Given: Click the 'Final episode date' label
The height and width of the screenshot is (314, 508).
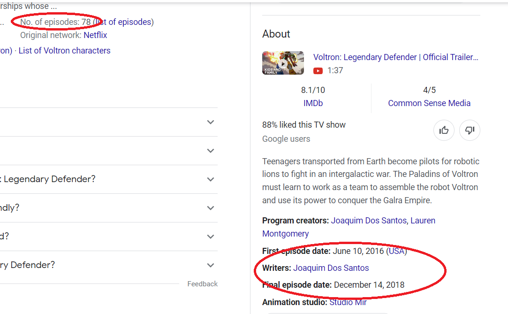Looking at the screenshot, I should [x=297, y=285].
